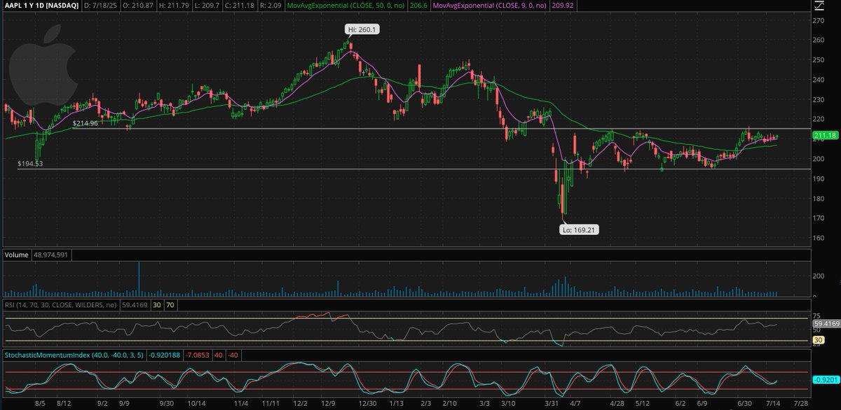Select the $214.96 horizontal price level label
This screenshot has height=410, width=841.
[x=85, y=123]
